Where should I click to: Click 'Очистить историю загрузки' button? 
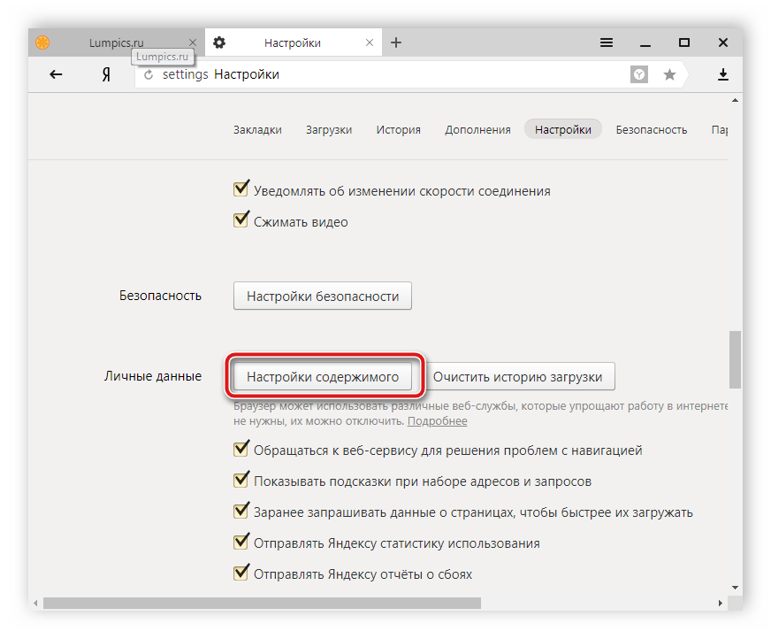pyautogui.click(x=517, y=376)
